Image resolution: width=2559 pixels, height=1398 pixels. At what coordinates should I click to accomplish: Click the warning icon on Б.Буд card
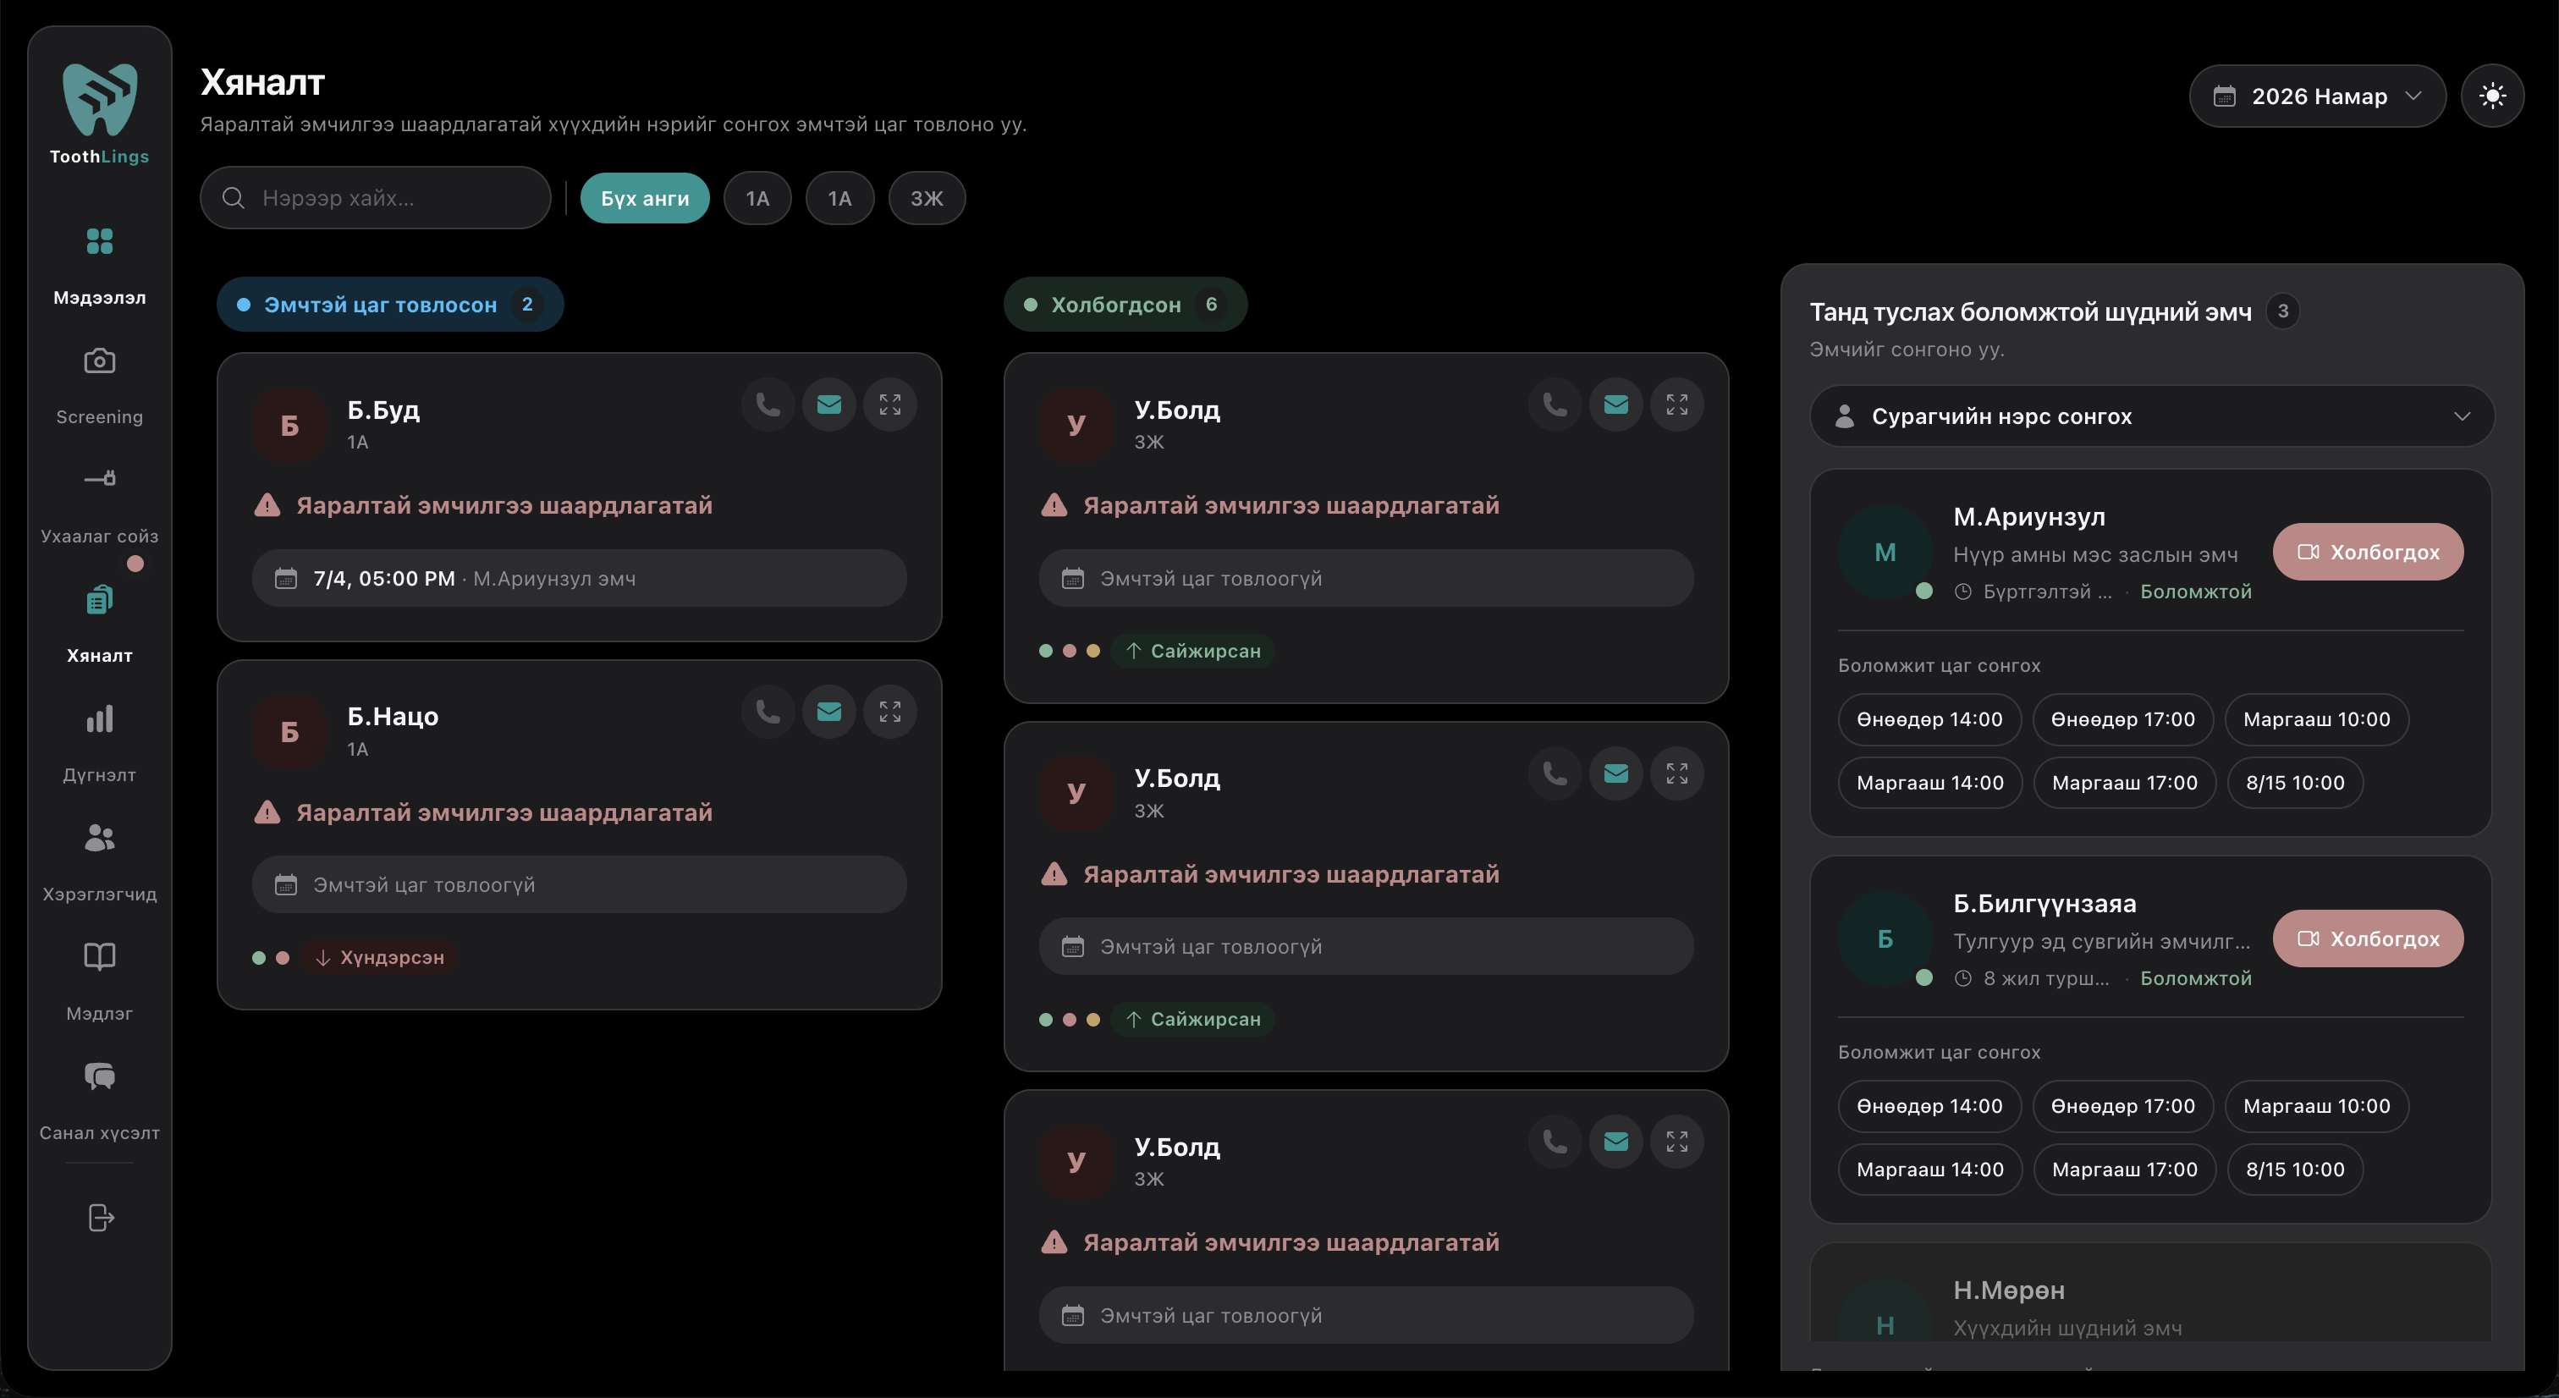coord(267,504)
